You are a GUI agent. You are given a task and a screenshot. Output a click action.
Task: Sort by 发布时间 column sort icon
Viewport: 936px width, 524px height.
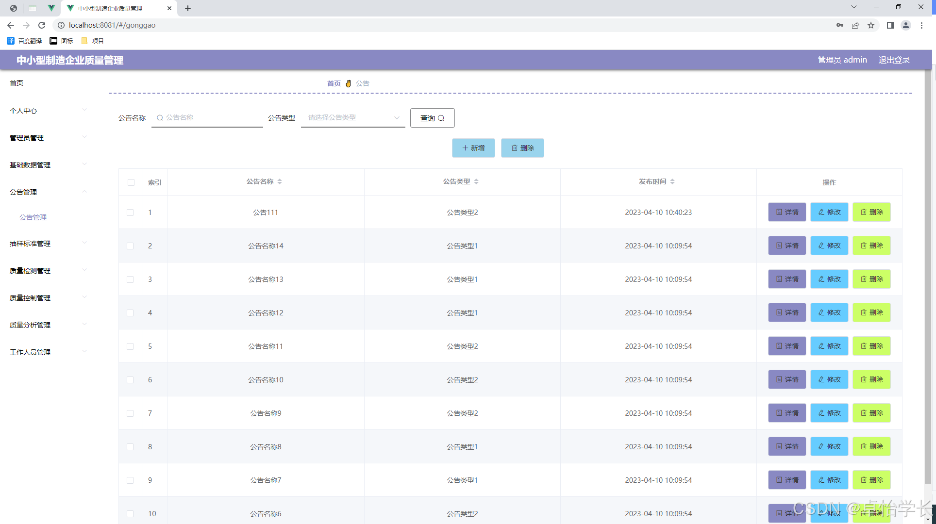[672, 181]
